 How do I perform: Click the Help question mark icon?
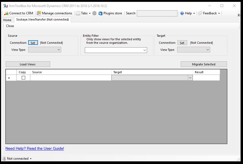click(x=182, y=13)
